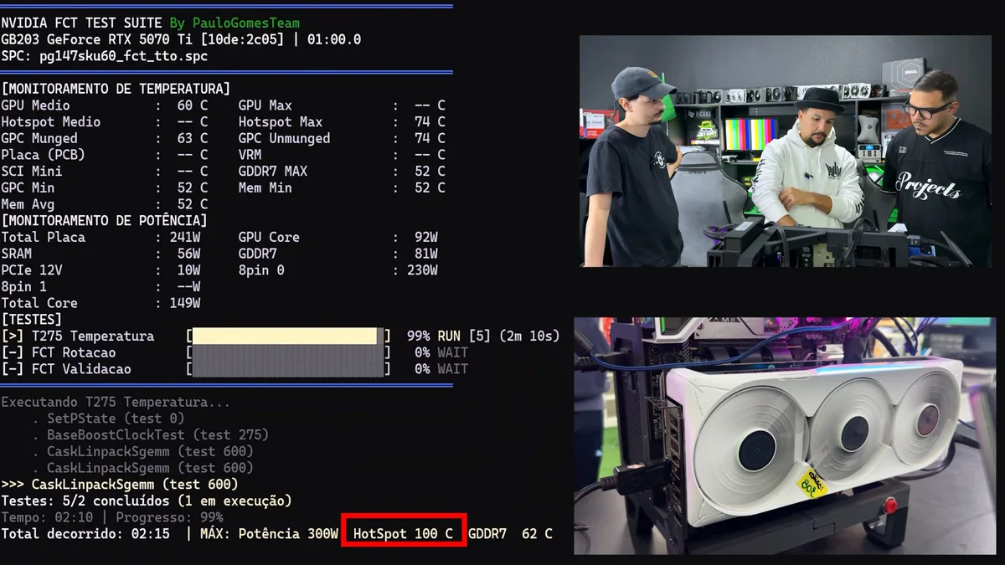Click the T275 Temperatura progress bar
Image resolution: width=1005 pixels, height=565 pixels.
289,336
